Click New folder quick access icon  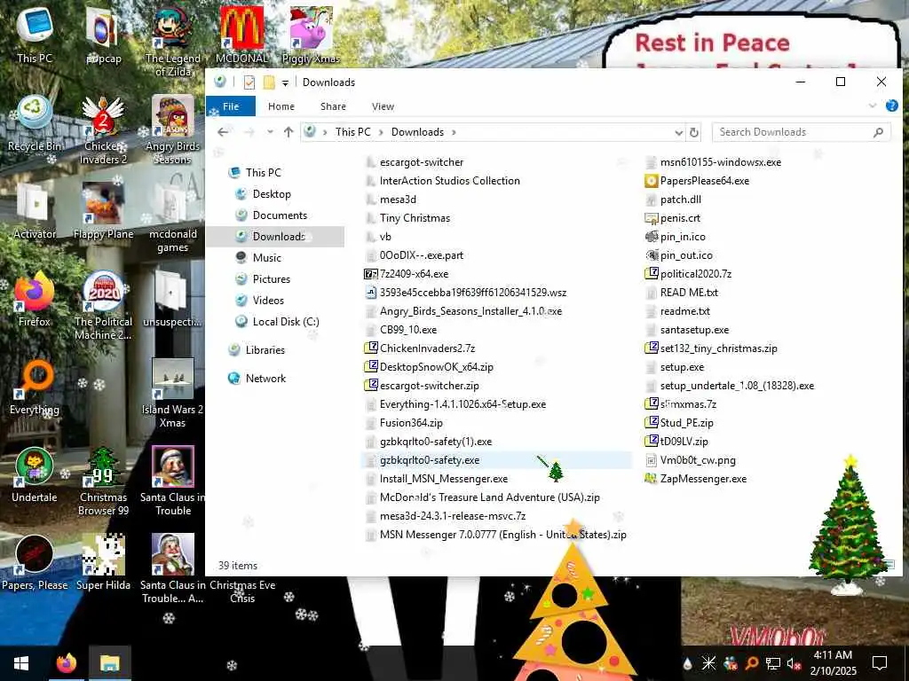coord(268,82)
